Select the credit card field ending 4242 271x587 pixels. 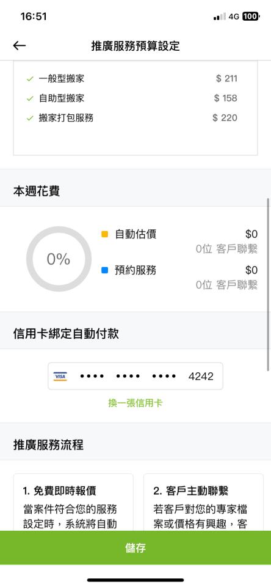[135, 376]
